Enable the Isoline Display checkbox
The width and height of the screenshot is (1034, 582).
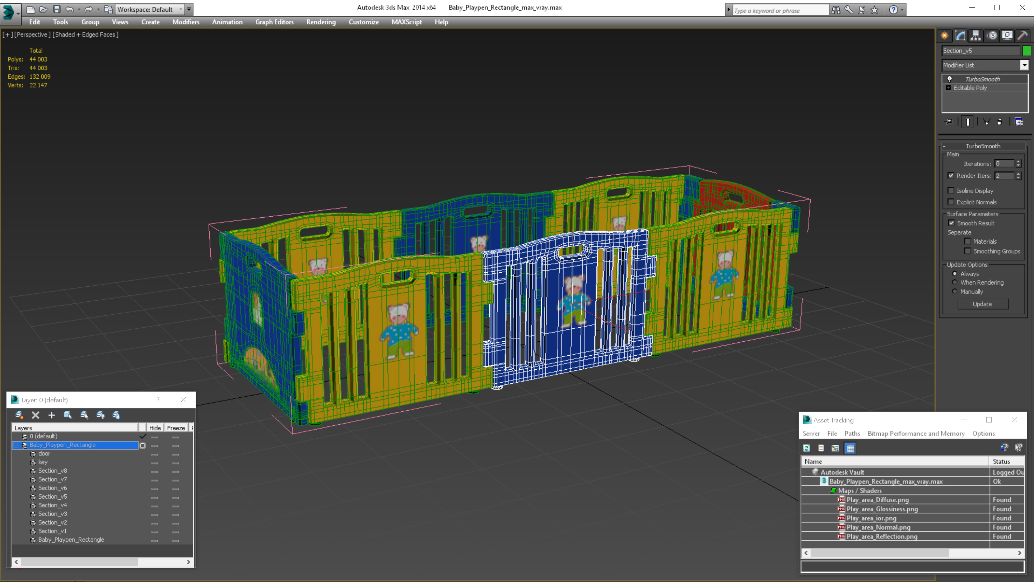click(x=951, y=191)
